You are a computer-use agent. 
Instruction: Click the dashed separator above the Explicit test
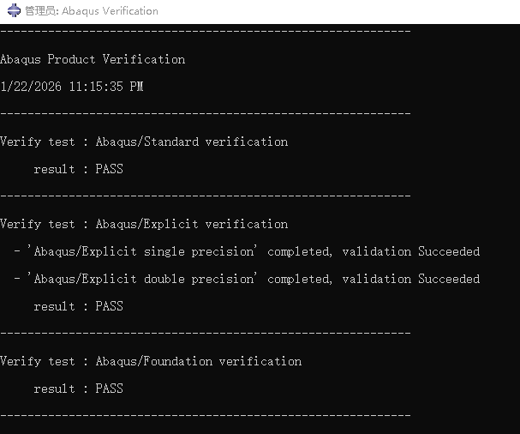click(x=206, y=196)
